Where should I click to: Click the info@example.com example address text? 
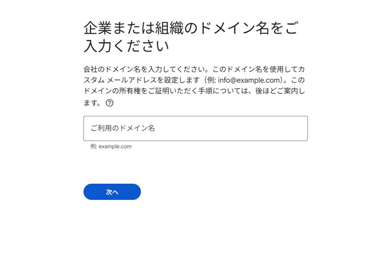[x=249, y=80]
